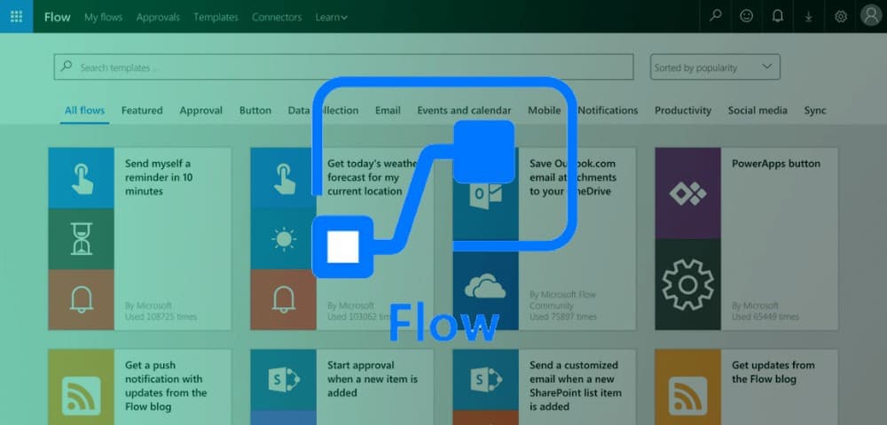Image resolution: width=887 pixels, height=425 pixels.
Task: Select the Productivity category tab
Action: (x=683, y=110)
